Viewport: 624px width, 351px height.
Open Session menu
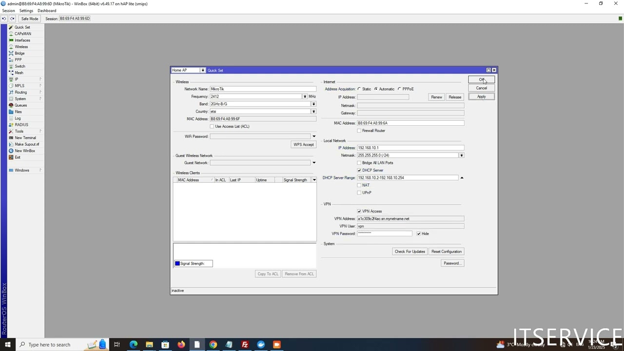pyautogui.click(x=8, y=11)
